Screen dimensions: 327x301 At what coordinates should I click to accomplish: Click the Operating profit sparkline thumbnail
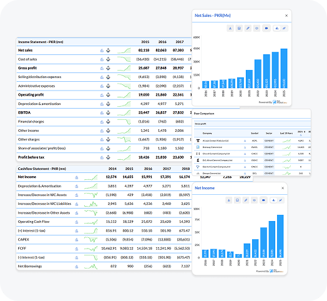[x=124, y=95]
